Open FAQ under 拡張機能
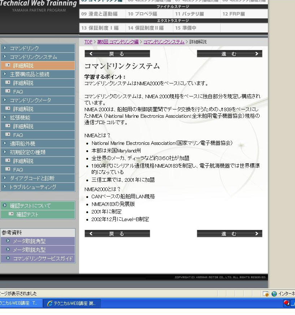Screen dimensions: 295x315 point(38,135)
